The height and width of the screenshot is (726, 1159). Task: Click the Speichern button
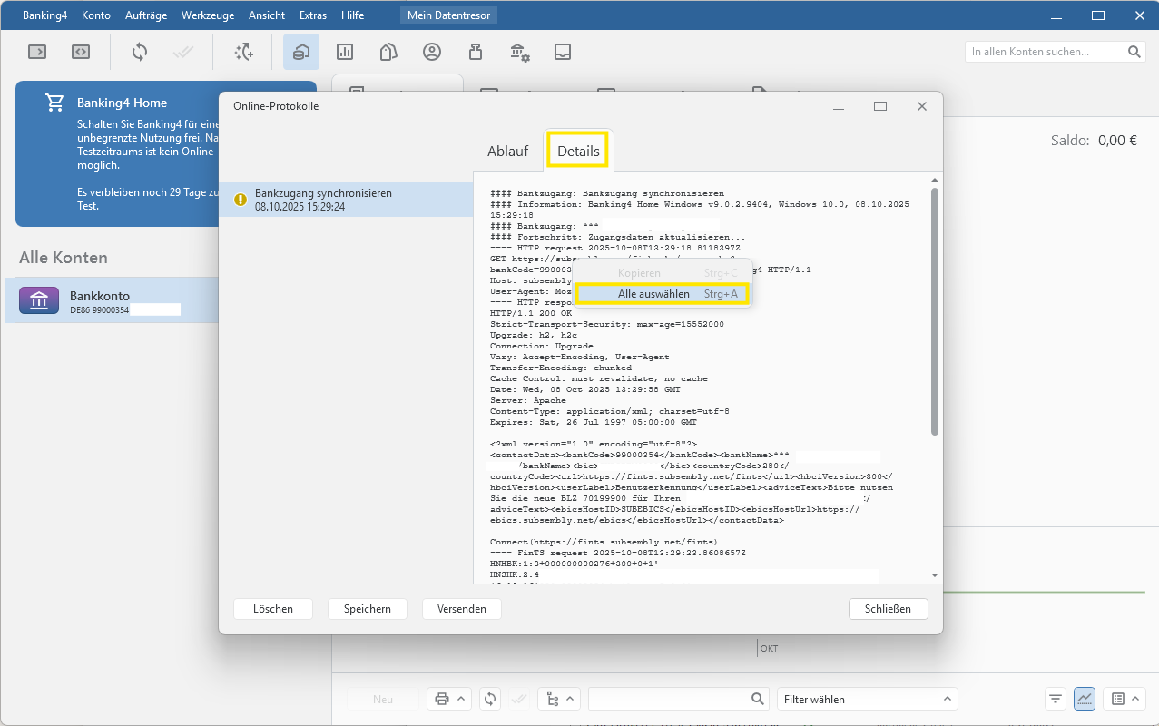click(368, 609)
